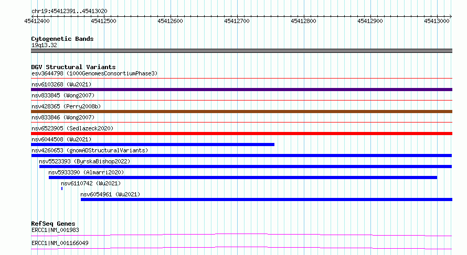The width and height of the screenshot is (467, 255).
Task: Open variant label nsv6054961 (Wu2021)
Action: click(110, 194)
